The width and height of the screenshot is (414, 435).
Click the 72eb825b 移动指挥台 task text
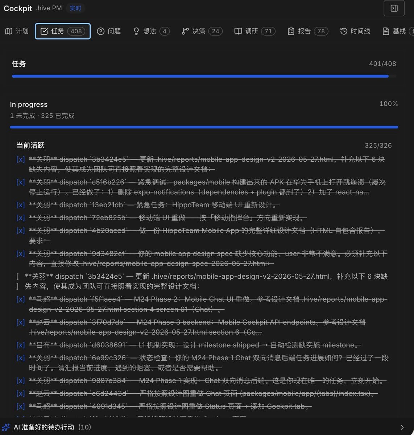pyautogui.click(x=167, y=217)
